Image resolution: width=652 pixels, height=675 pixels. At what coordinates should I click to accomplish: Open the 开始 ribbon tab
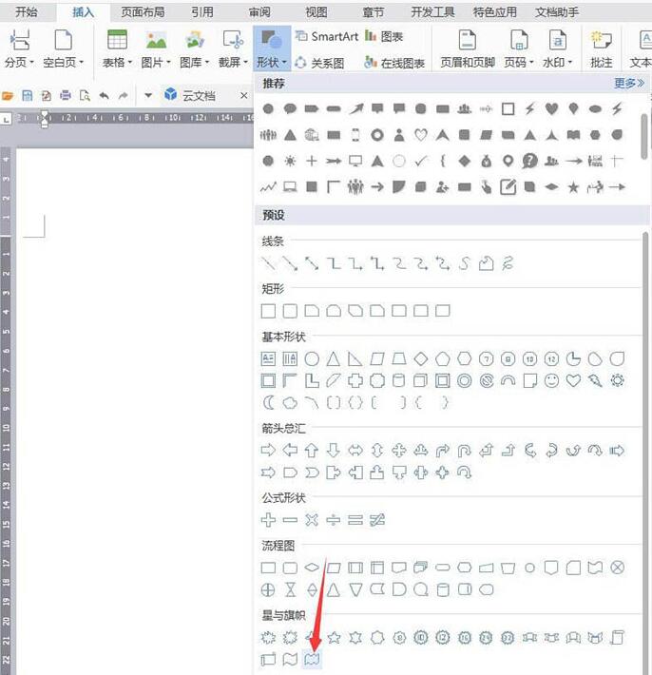click(x=26, y=12)
